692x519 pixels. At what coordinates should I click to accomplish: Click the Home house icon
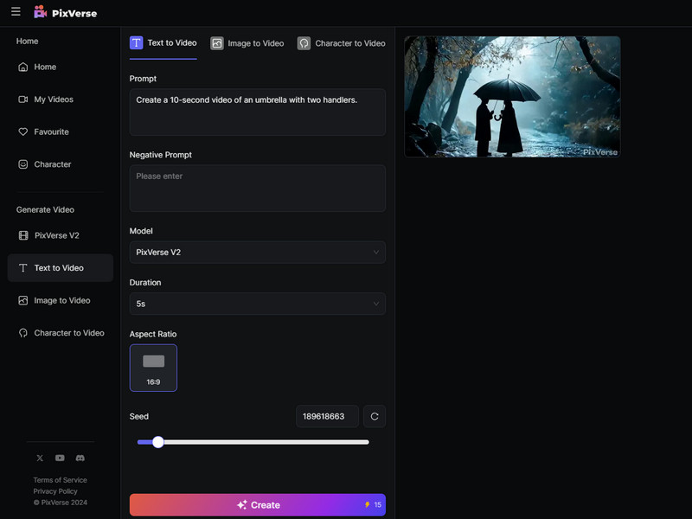[22, 67]
